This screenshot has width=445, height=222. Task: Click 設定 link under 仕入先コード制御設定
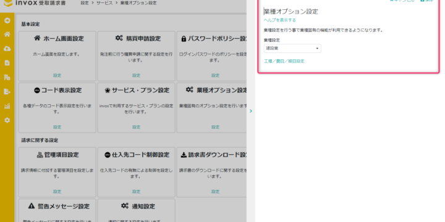pos(136,191)
